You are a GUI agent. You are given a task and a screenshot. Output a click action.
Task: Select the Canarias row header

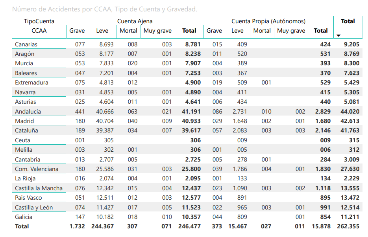pos(26,44)
